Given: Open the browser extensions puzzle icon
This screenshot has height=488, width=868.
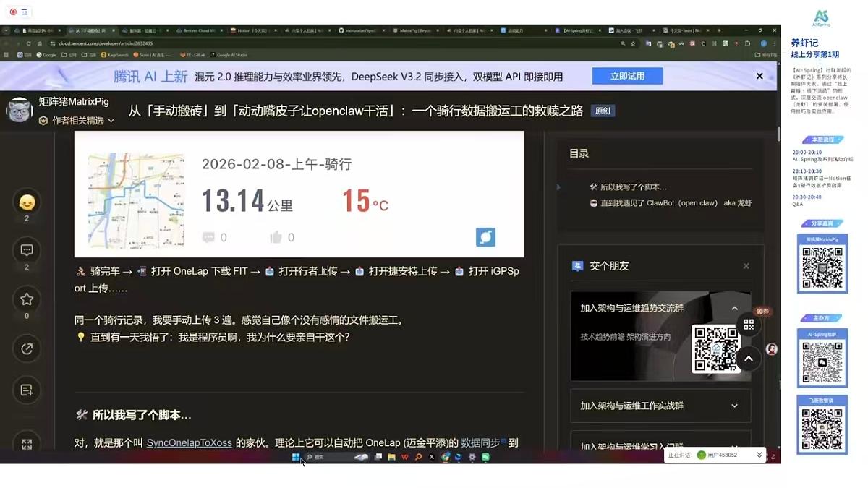Looking at the screenshot, I should click(x=715, y=43).
